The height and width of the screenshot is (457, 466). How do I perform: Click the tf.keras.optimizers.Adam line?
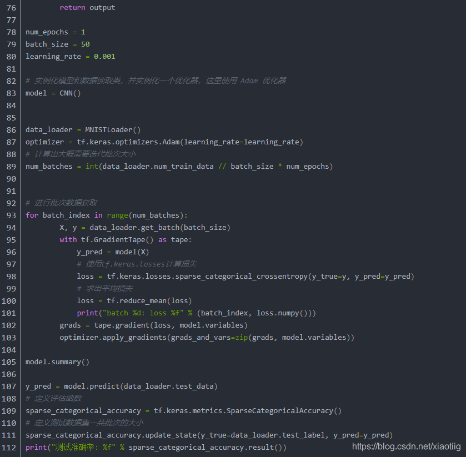point(164,142)
